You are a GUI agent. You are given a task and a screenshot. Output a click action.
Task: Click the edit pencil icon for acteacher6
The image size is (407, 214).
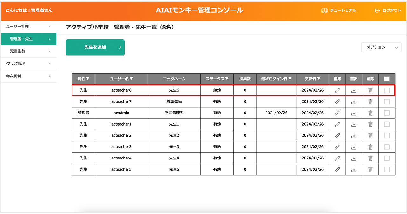337,90
